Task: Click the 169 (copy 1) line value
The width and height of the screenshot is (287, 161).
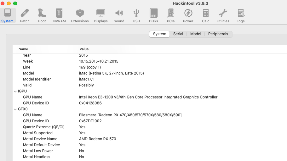Action: click(x=90, y=67)
